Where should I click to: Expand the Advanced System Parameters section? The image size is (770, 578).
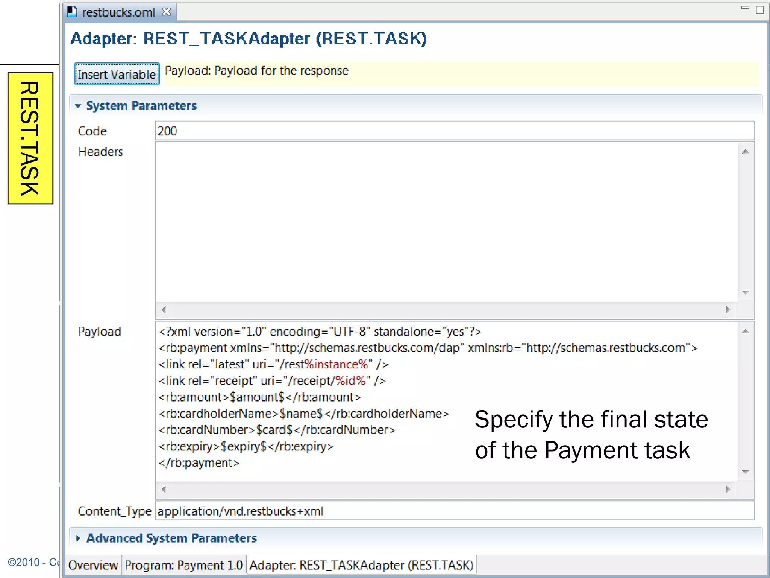[78, 538]
